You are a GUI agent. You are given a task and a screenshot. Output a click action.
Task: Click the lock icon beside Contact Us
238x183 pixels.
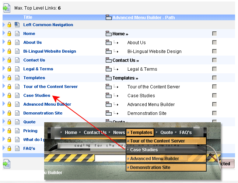pos(9,60)
